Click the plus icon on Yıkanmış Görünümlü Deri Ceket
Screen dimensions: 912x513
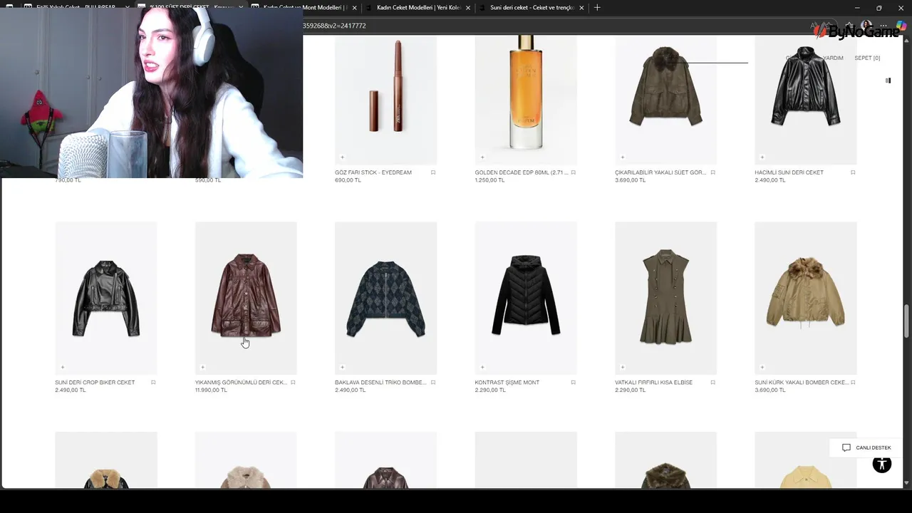pyautogui.click(x=202, y=368)
